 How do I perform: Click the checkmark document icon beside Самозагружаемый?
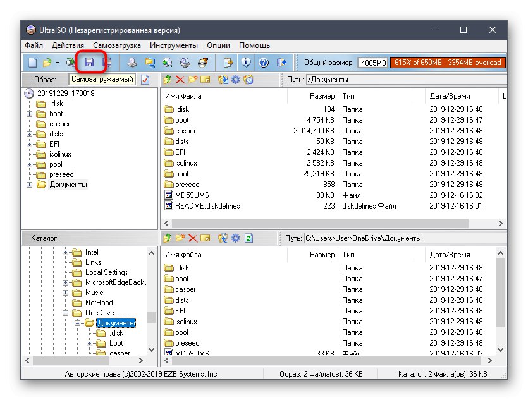pyautogui.click(x=145, y=80)
